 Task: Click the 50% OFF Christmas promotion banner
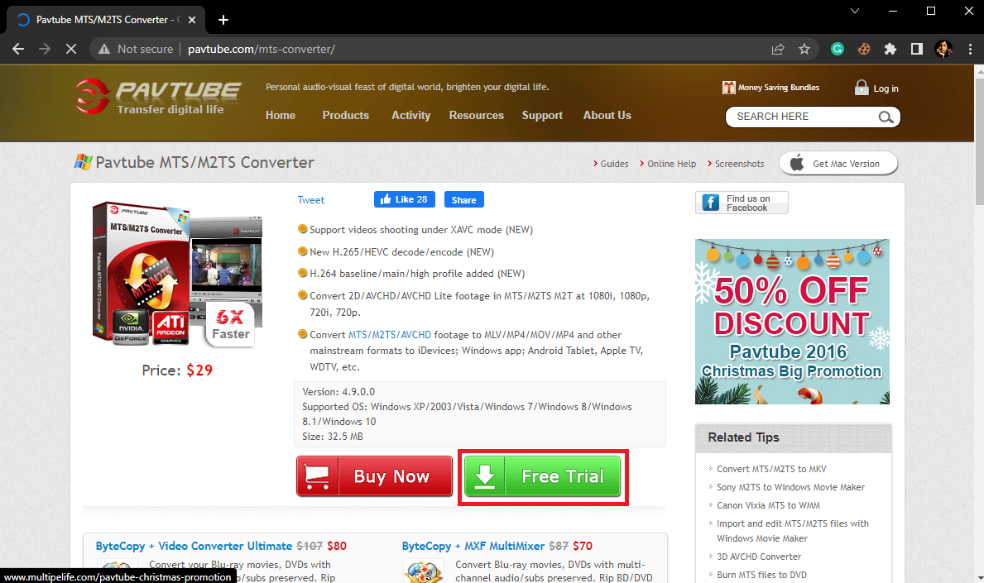[792, 322]
